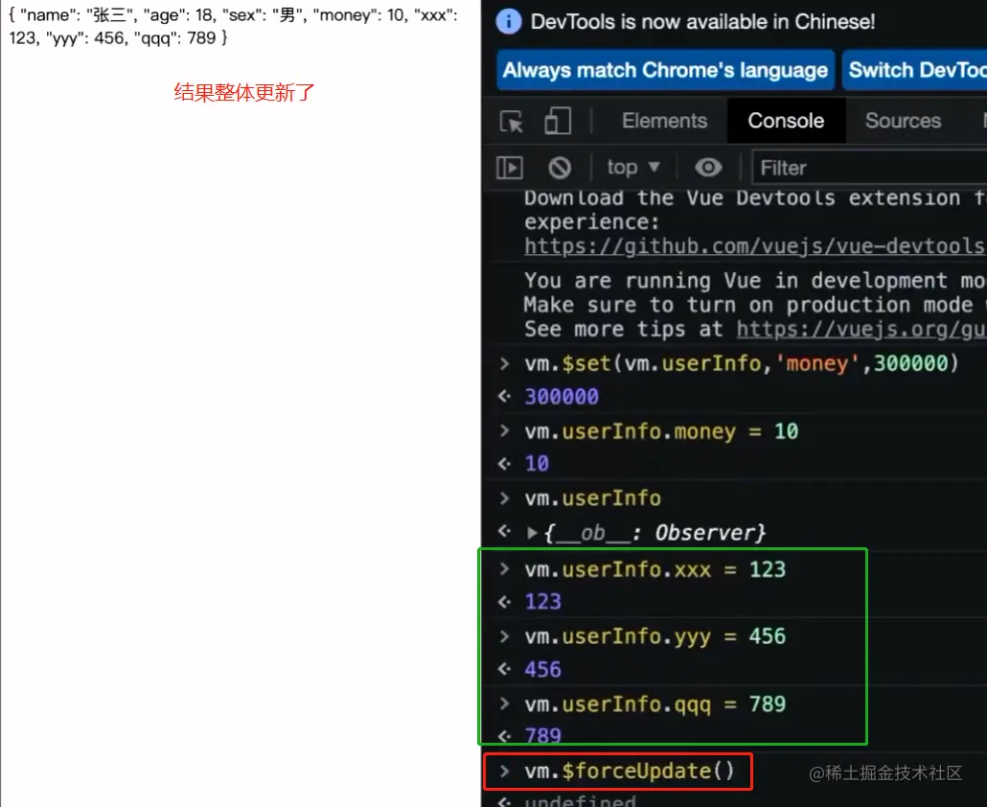The height and width of the screenshot is (807, 987).
Task: Click the red 结果整体更新了 text
Action: pyautogui.click(x=244, y=93)
